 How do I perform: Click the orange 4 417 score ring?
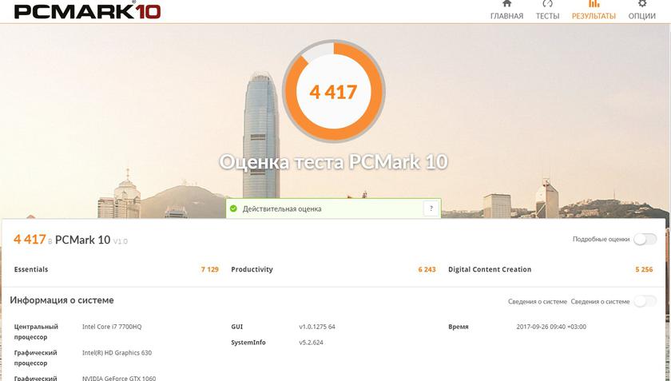coord(333,92)
